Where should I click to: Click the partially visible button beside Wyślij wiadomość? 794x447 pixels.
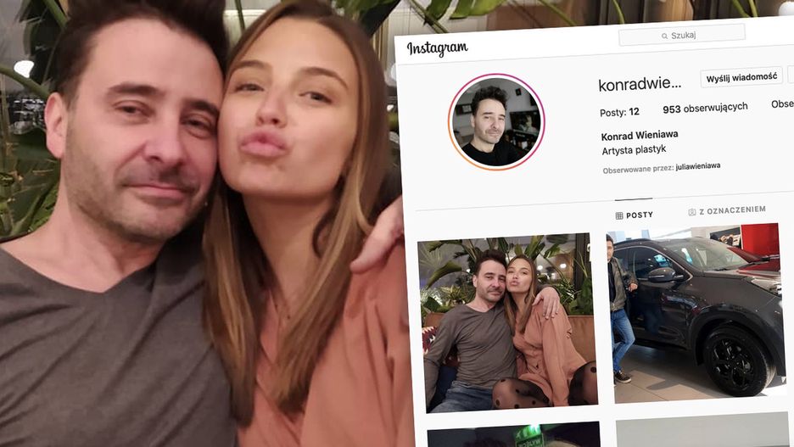pyautogui.click(x=791, y=75)
